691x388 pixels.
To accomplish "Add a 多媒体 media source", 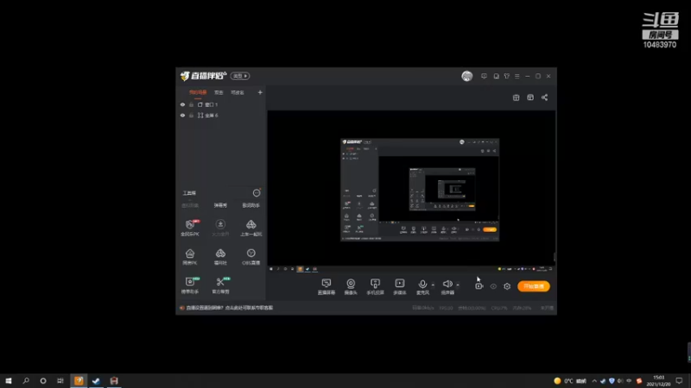I will point(400,286).
